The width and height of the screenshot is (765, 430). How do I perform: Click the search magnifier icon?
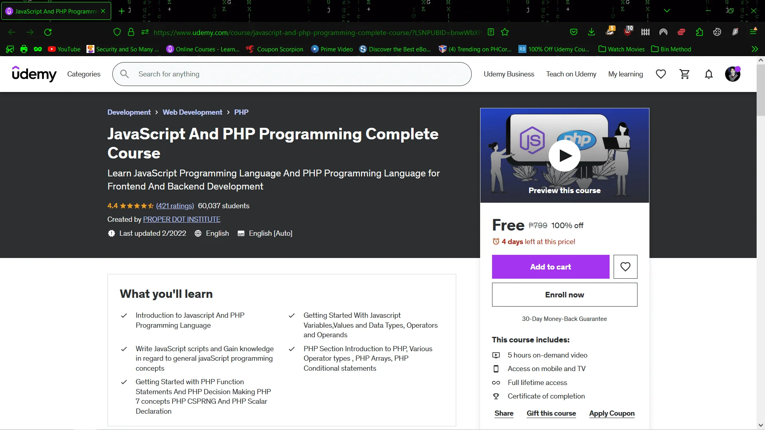124,74
